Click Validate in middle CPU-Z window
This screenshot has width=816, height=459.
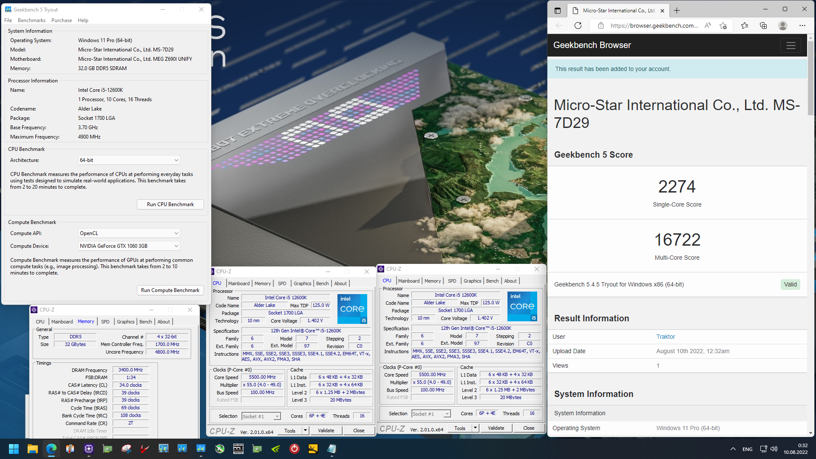pos(326,431)
